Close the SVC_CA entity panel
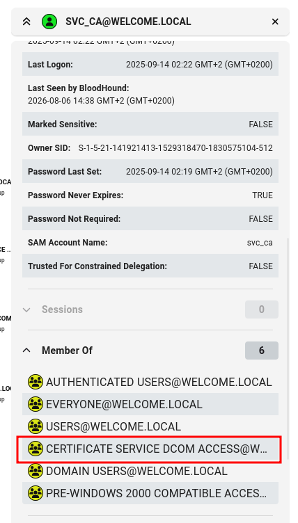This screenshot has width=298, height=523. pyautogui.click(x=275, y=22)
